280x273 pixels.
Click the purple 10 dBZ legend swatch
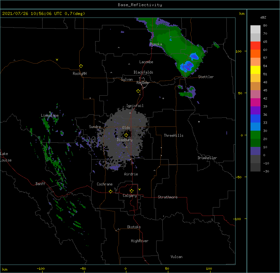coord(255,151)
